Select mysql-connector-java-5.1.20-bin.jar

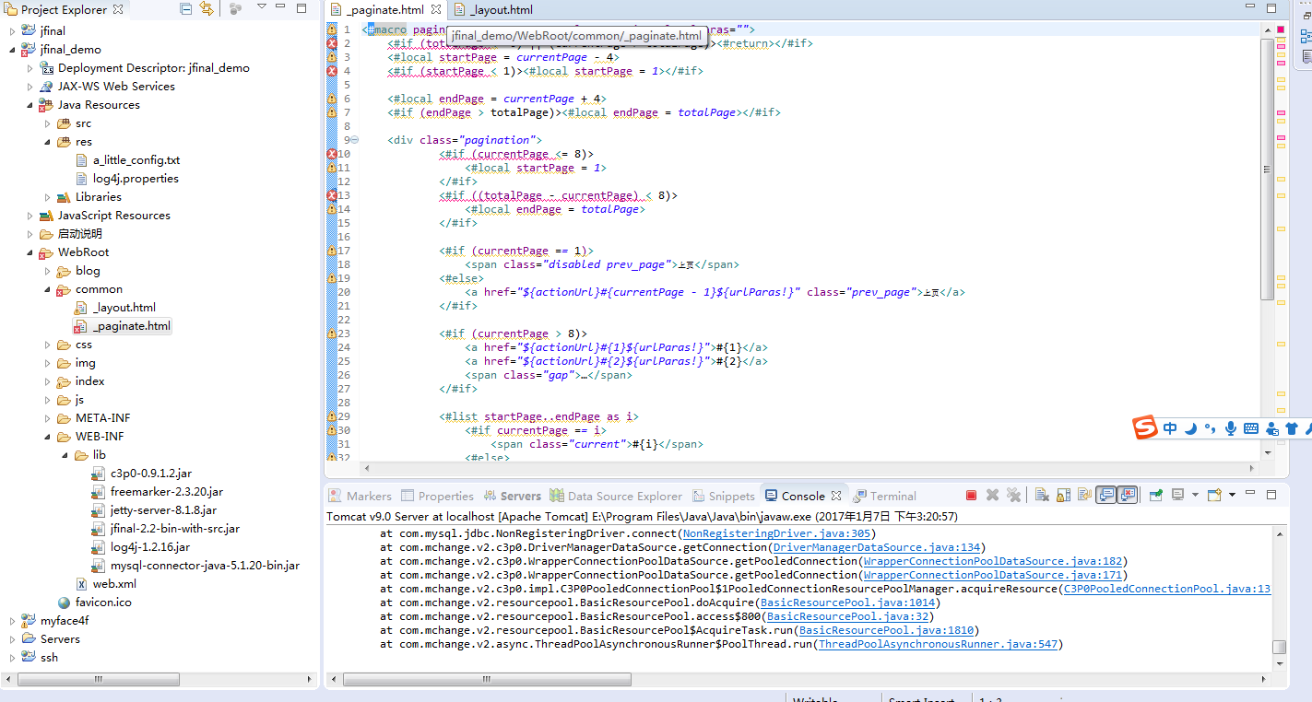point(205,566)
